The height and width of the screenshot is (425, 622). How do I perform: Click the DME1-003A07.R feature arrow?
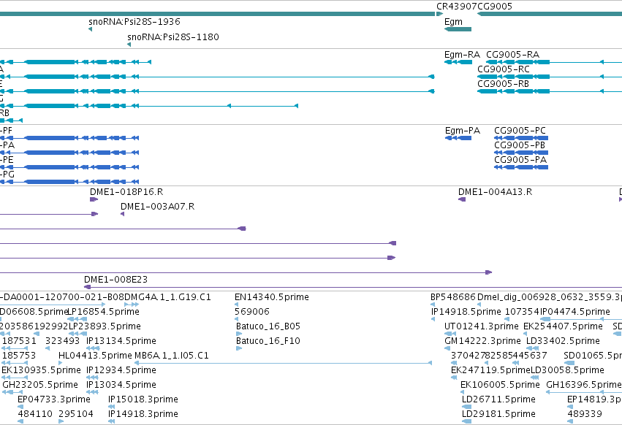click(x=123, y=214)
